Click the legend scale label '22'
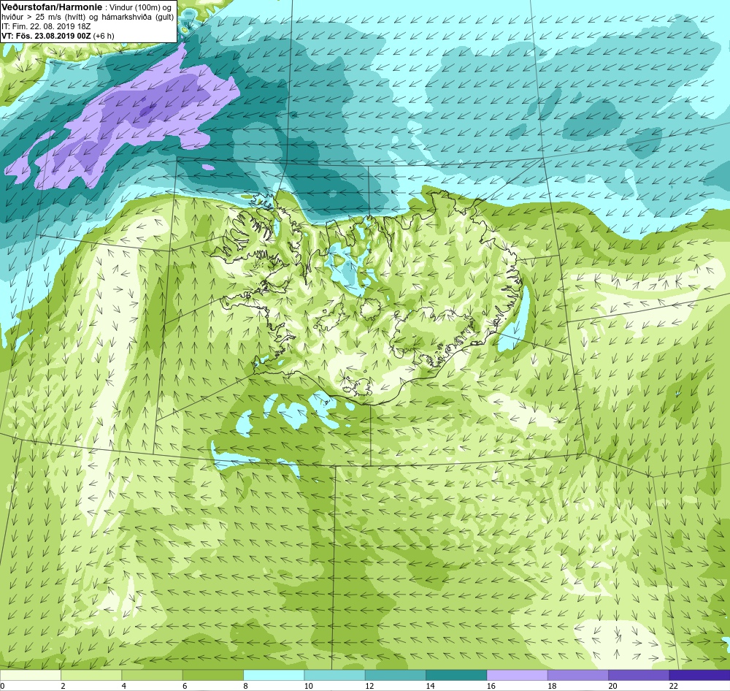Viewport: 730px width, 691px height. point(673,686)
